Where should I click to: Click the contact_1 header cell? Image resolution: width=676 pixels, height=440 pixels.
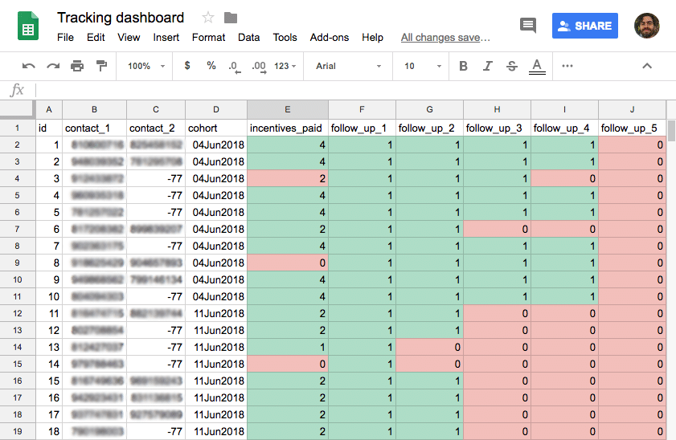click(x=94, y=128)
